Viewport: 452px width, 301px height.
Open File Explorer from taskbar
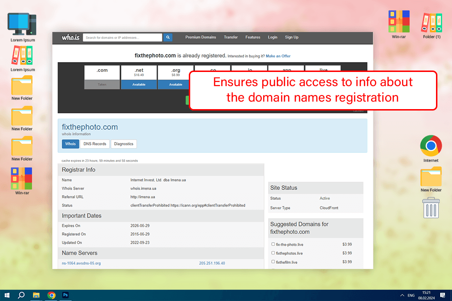36,295
